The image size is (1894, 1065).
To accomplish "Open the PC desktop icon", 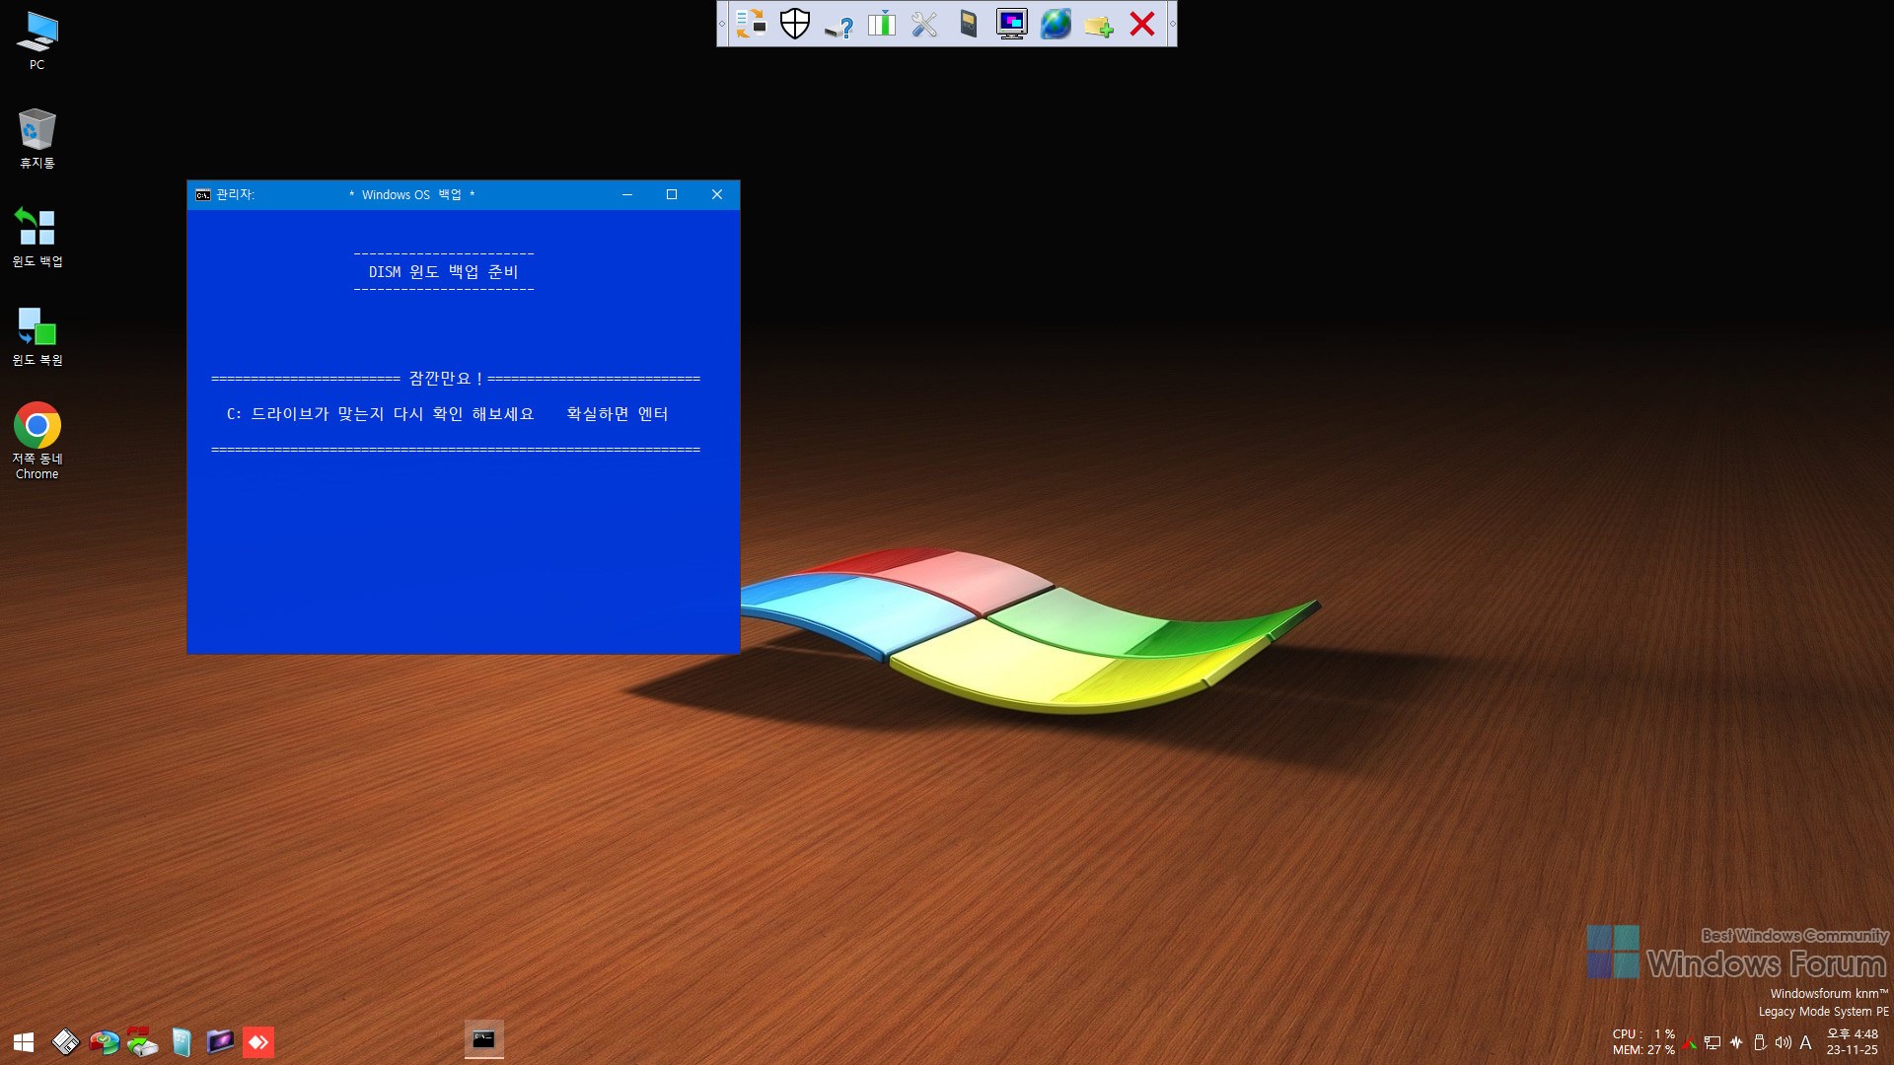I will tap(36, 41).
